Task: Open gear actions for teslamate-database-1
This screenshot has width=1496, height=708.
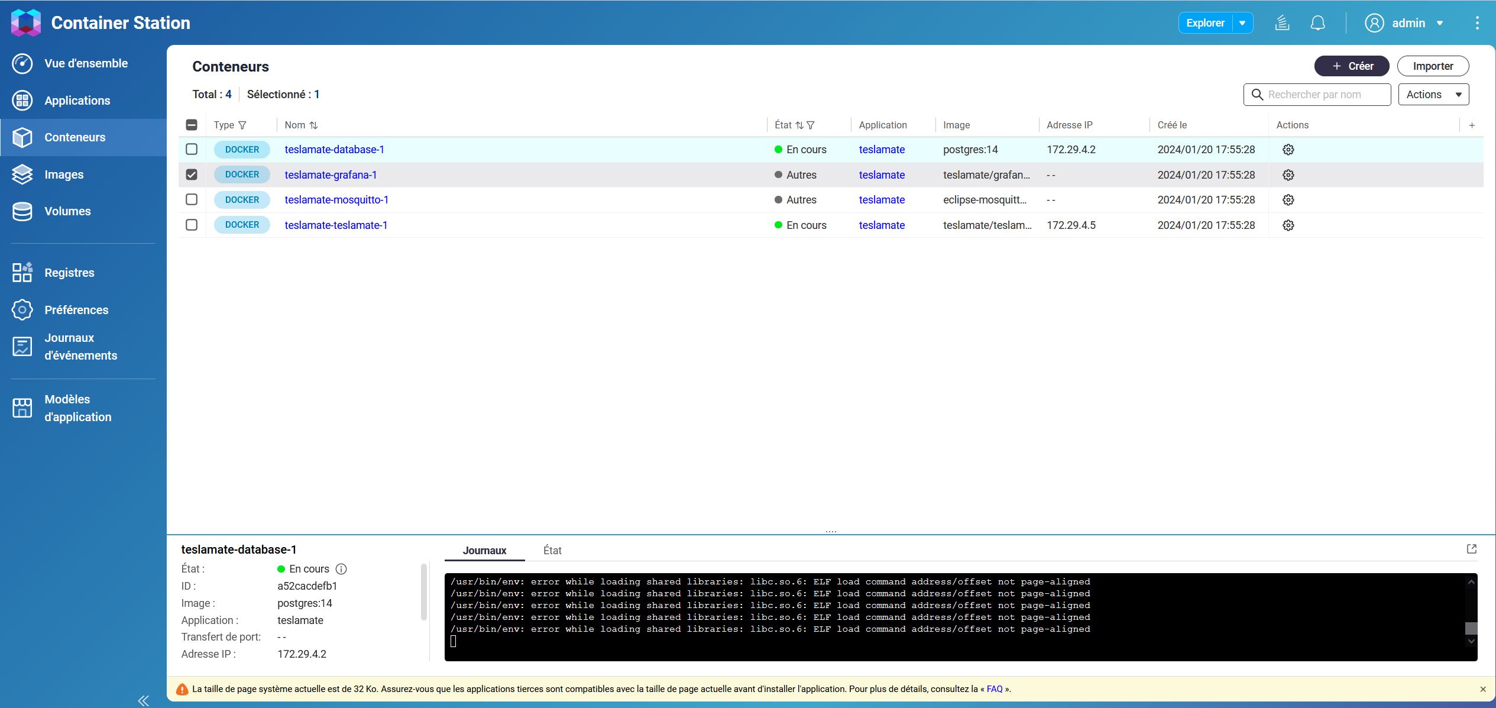Action: (1288, 150)
